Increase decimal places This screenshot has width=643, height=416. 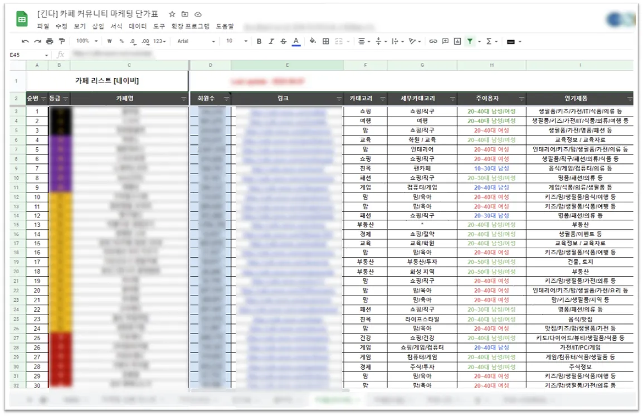coord(145,41)
